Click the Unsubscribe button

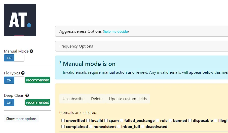click(73, 99)
